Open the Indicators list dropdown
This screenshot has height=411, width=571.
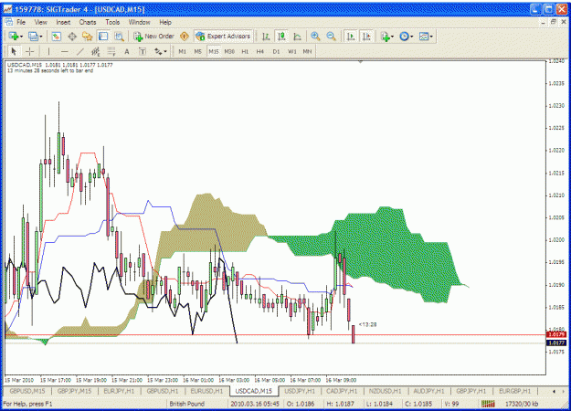coord(387,37)
